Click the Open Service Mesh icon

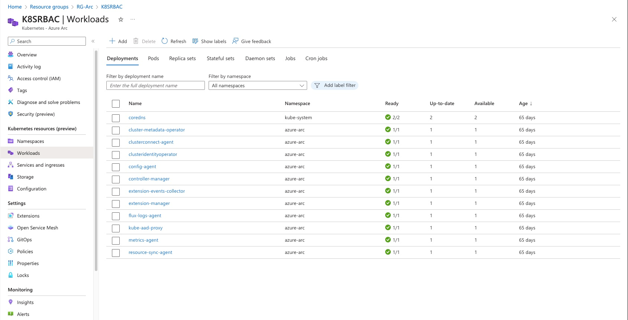[11, 228]
